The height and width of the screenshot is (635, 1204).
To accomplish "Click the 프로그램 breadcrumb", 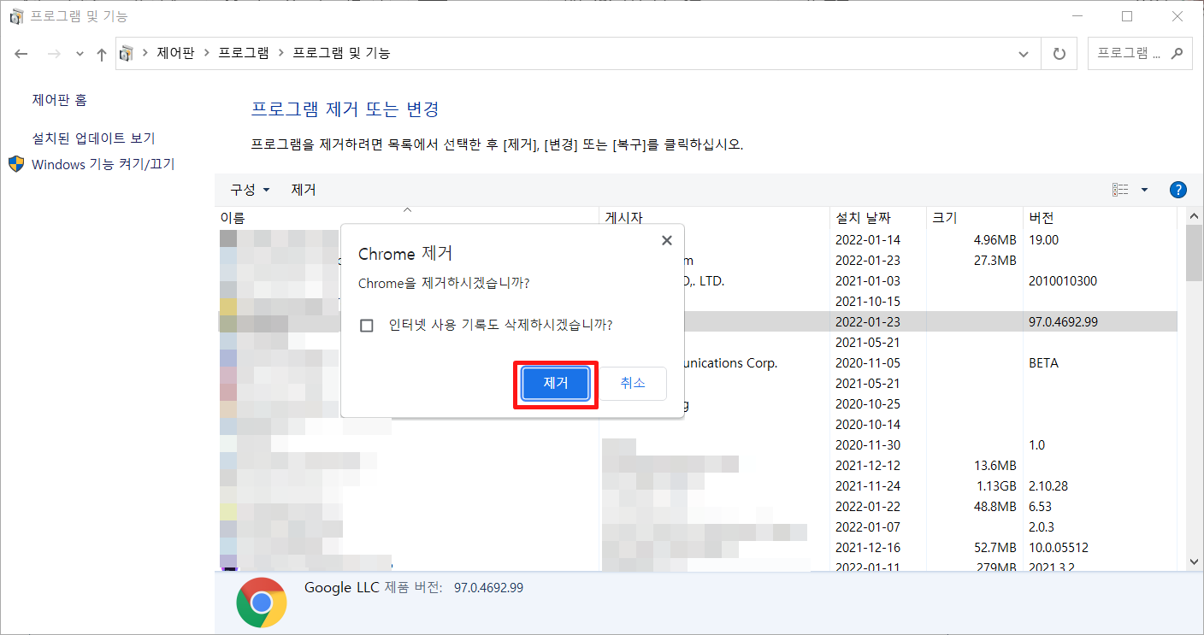I will 244,54.
